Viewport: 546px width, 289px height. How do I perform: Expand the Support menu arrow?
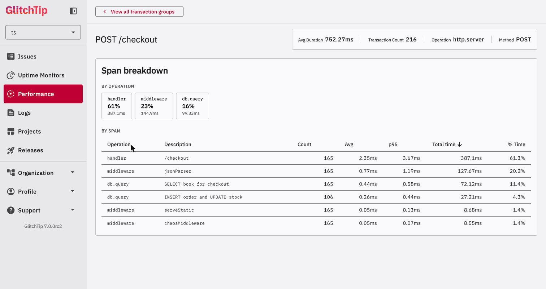tap(73, 210)
